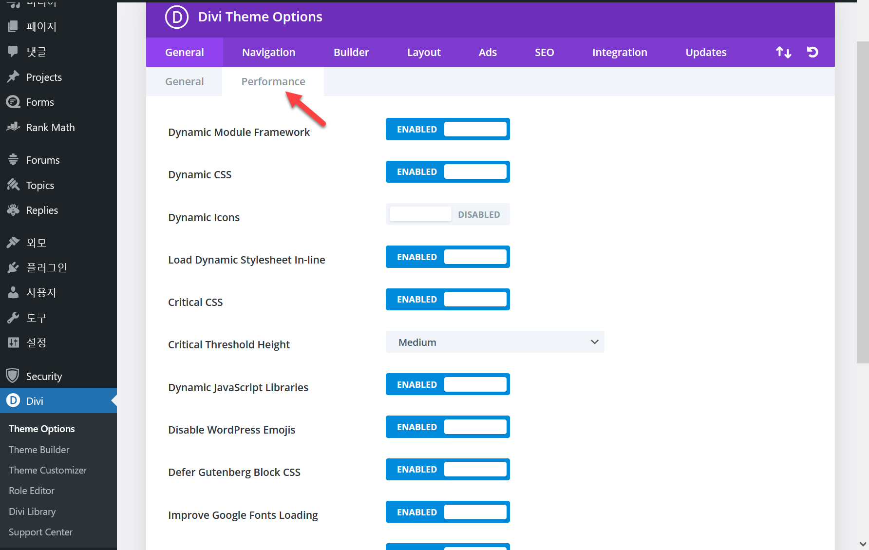
Task: Click the reset options icon
Action: coord(812,52)
